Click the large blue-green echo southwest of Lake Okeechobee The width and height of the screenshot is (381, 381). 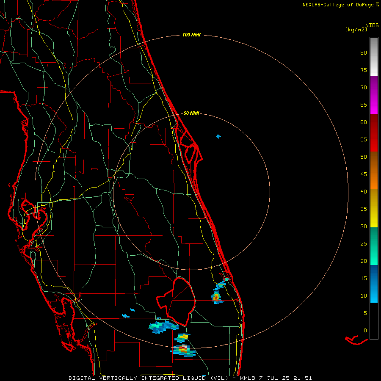coord(163,326)
